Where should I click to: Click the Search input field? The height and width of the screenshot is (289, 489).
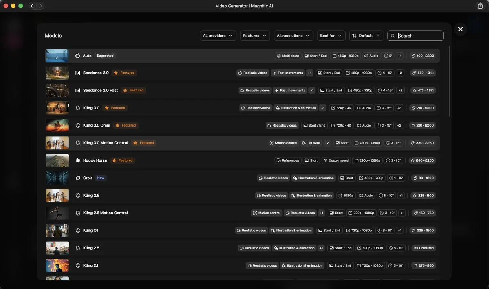point(415,36)
